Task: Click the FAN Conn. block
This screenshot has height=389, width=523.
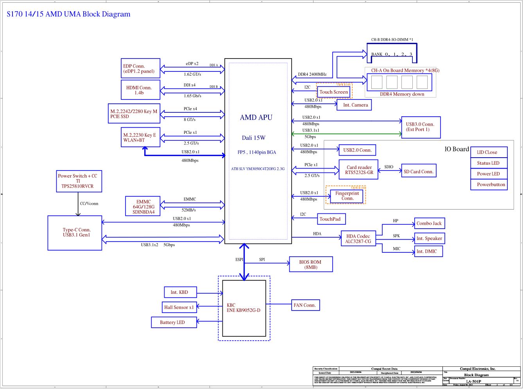Action: [306, 305]
